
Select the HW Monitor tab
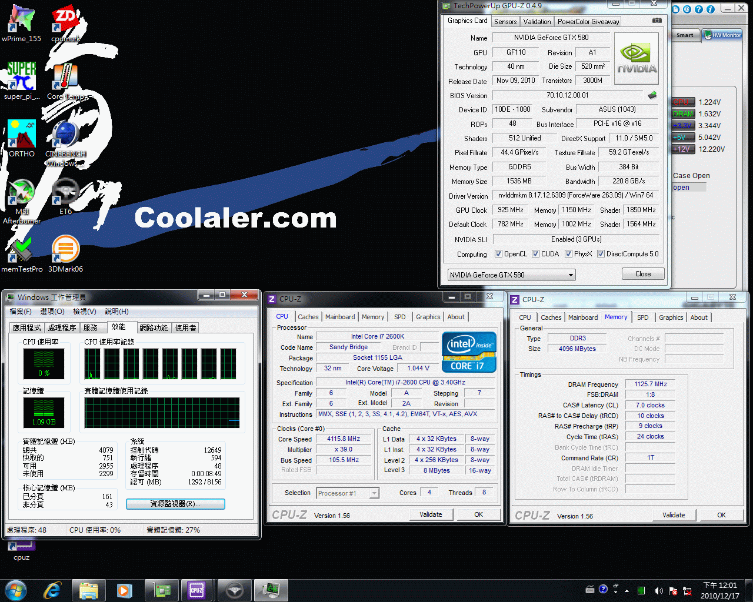coord(723,35)
